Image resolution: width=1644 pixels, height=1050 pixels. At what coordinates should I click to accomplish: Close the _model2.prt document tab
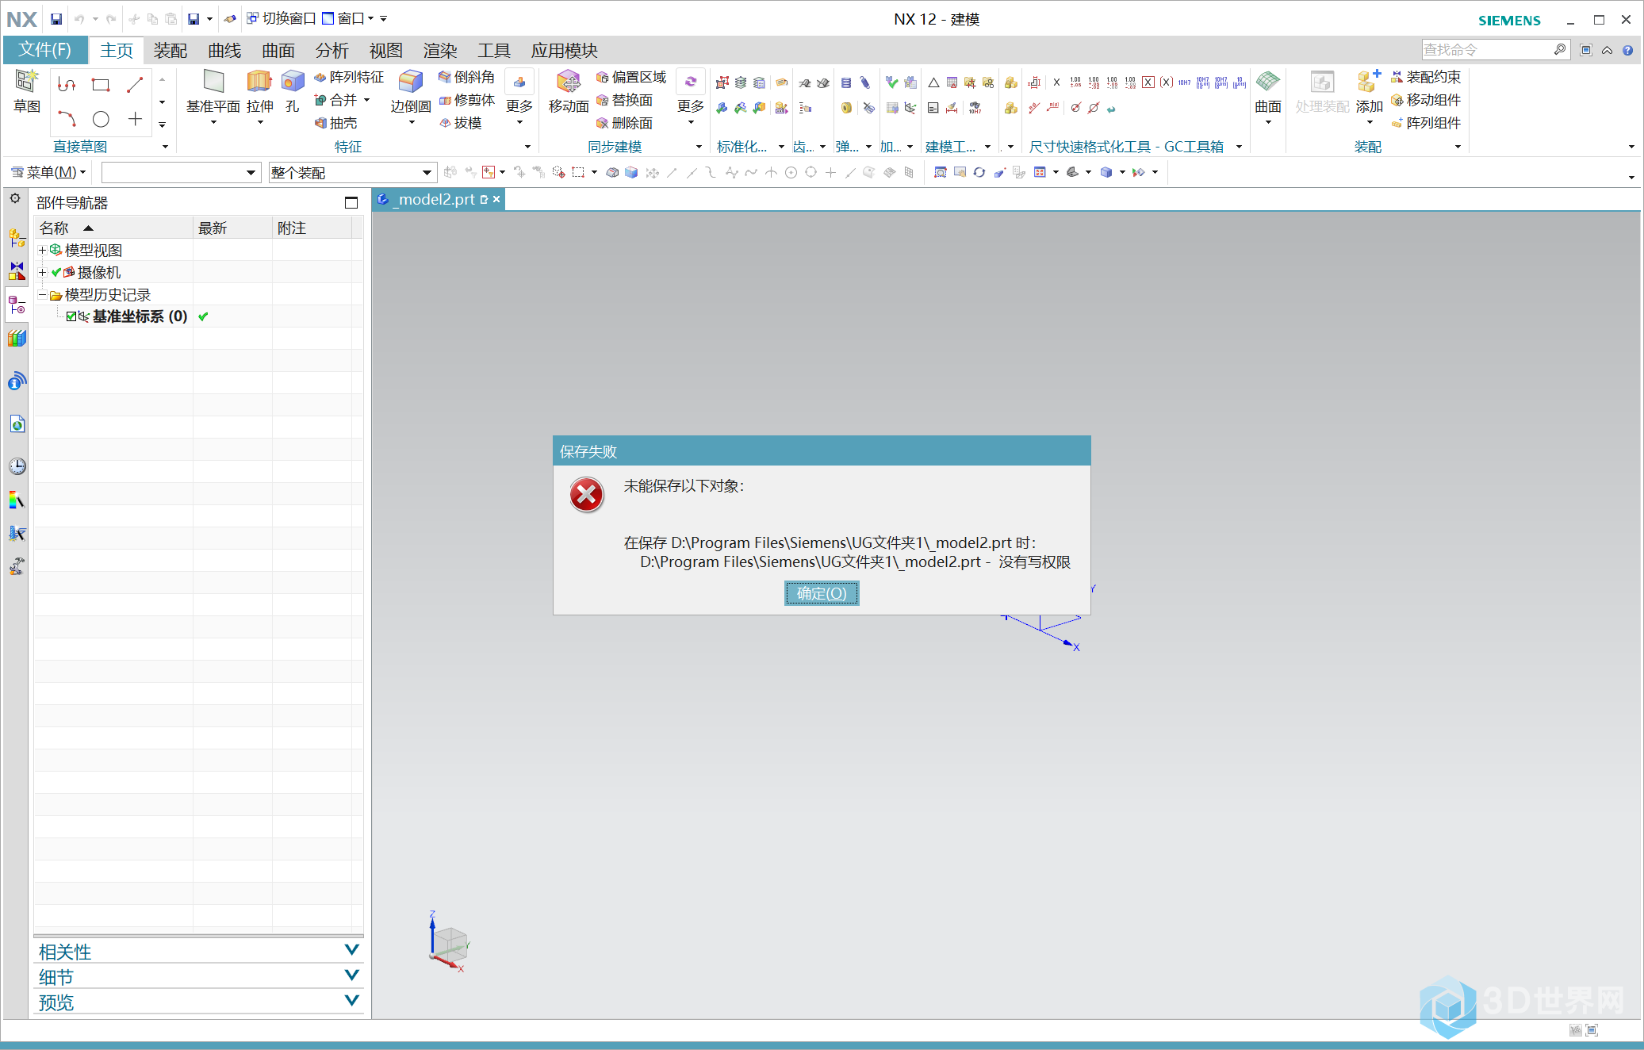tap(496, 199)
